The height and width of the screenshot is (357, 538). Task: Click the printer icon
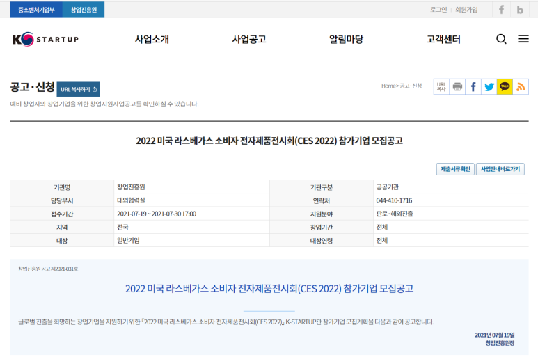point(457,87)
